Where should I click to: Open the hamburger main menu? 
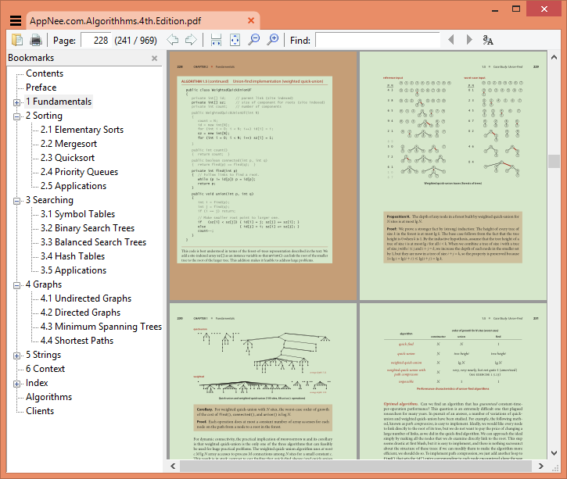(x=15, y=20)
